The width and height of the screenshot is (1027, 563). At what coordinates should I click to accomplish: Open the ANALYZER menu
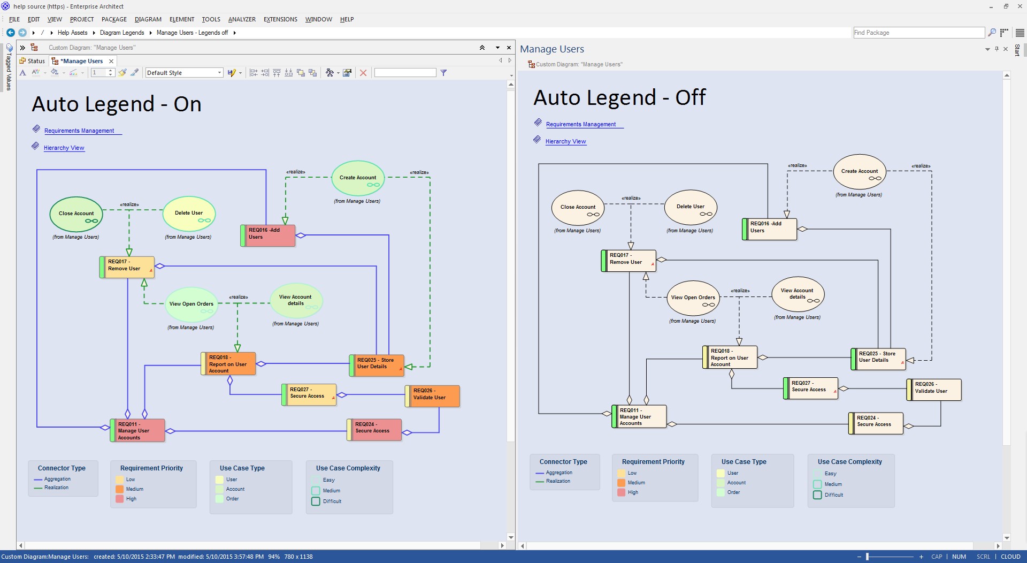pos(242,19)
